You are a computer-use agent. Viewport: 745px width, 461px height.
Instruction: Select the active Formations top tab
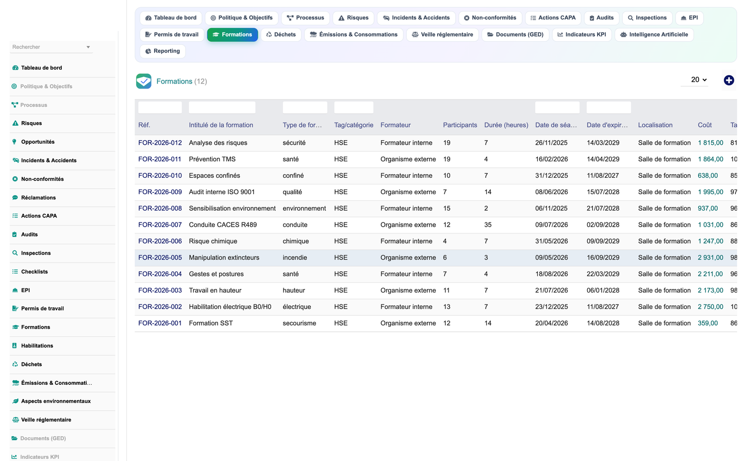click(x=233, y=35)
